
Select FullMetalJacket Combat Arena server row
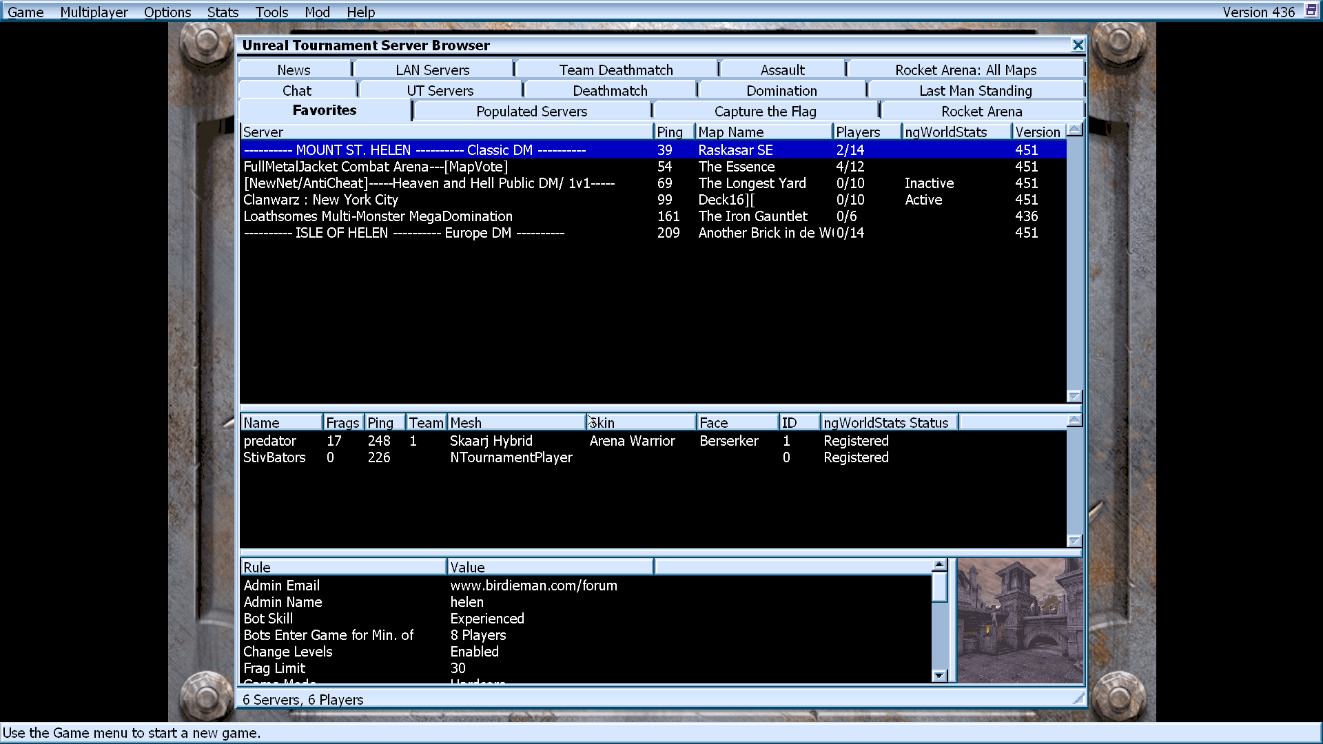click(x=653, y=166)
